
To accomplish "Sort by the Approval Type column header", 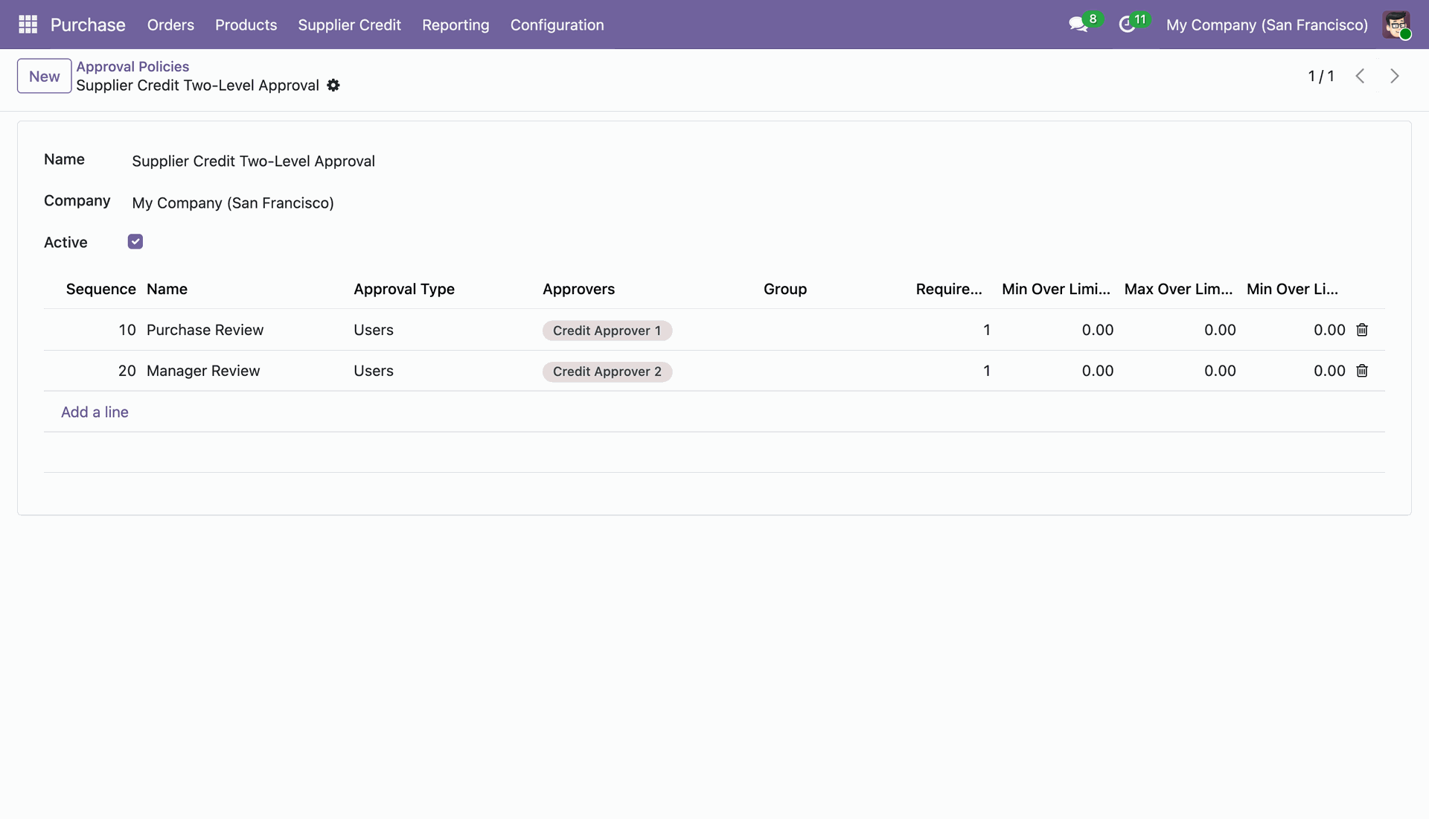I will pyautogui.click(x=404, y=289).
